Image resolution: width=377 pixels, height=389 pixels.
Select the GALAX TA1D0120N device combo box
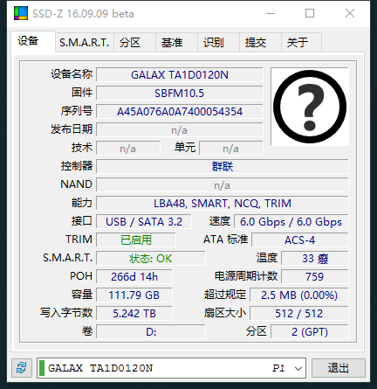point(171,368)
